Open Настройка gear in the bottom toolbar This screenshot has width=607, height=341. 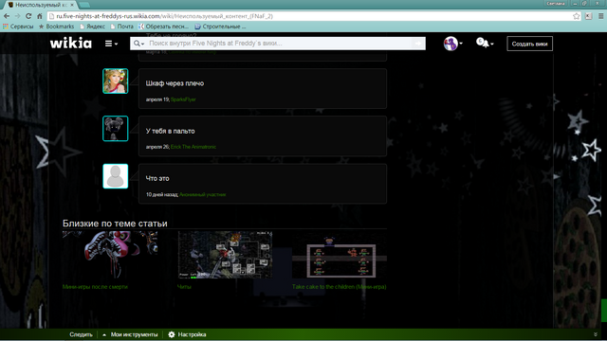[x=188, y=334]
